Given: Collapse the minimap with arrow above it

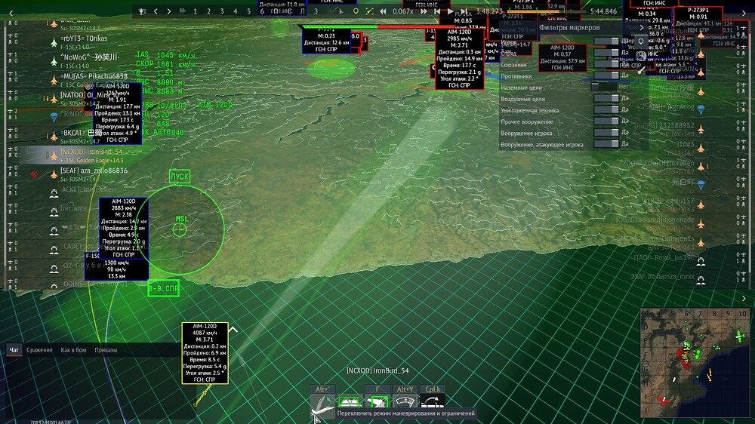Looking at the screenshot, I should [744, 299].
